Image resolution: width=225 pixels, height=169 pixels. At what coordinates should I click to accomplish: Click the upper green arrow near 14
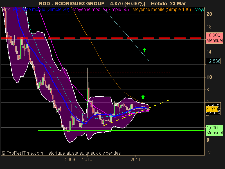145,50
